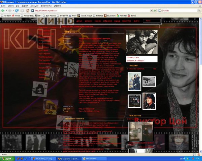The height and width of the screenshot is (161, 202).
Task: Click the green Go arrow button
Action: (x=155, y=11)
